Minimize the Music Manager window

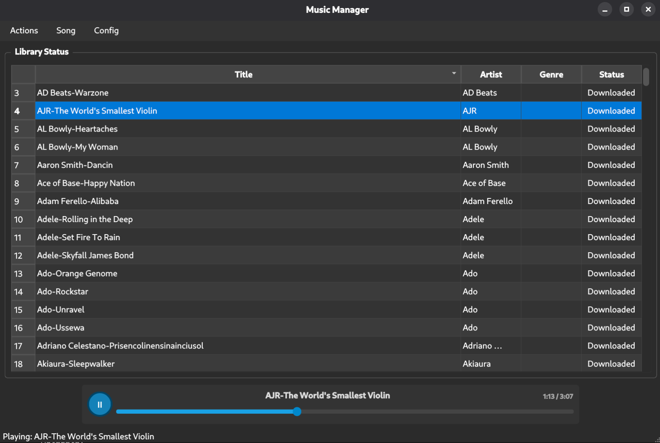(605, 10)
